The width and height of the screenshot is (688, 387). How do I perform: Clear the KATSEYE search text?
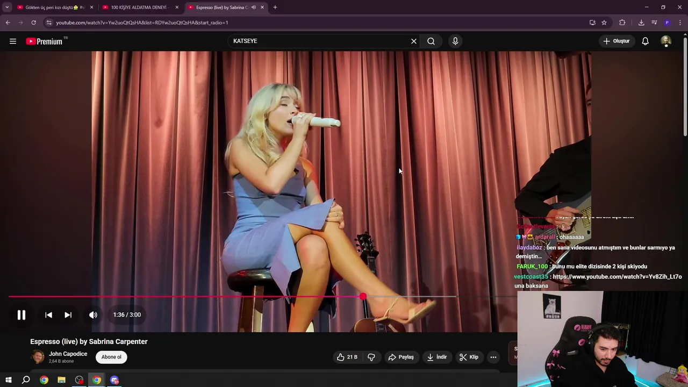click(414, 41)
